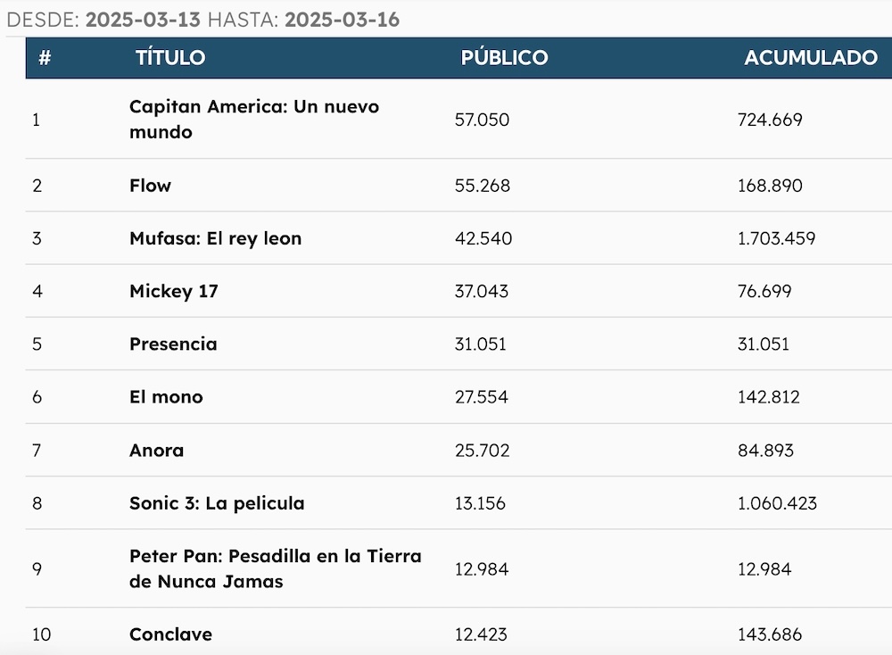Open Sonic 3: La pelicula entry
Screen dimensions: 892x655
point(217,503)
